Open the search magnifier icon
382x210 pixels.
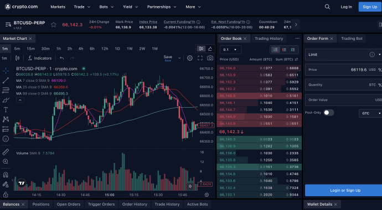coord(327,7)
